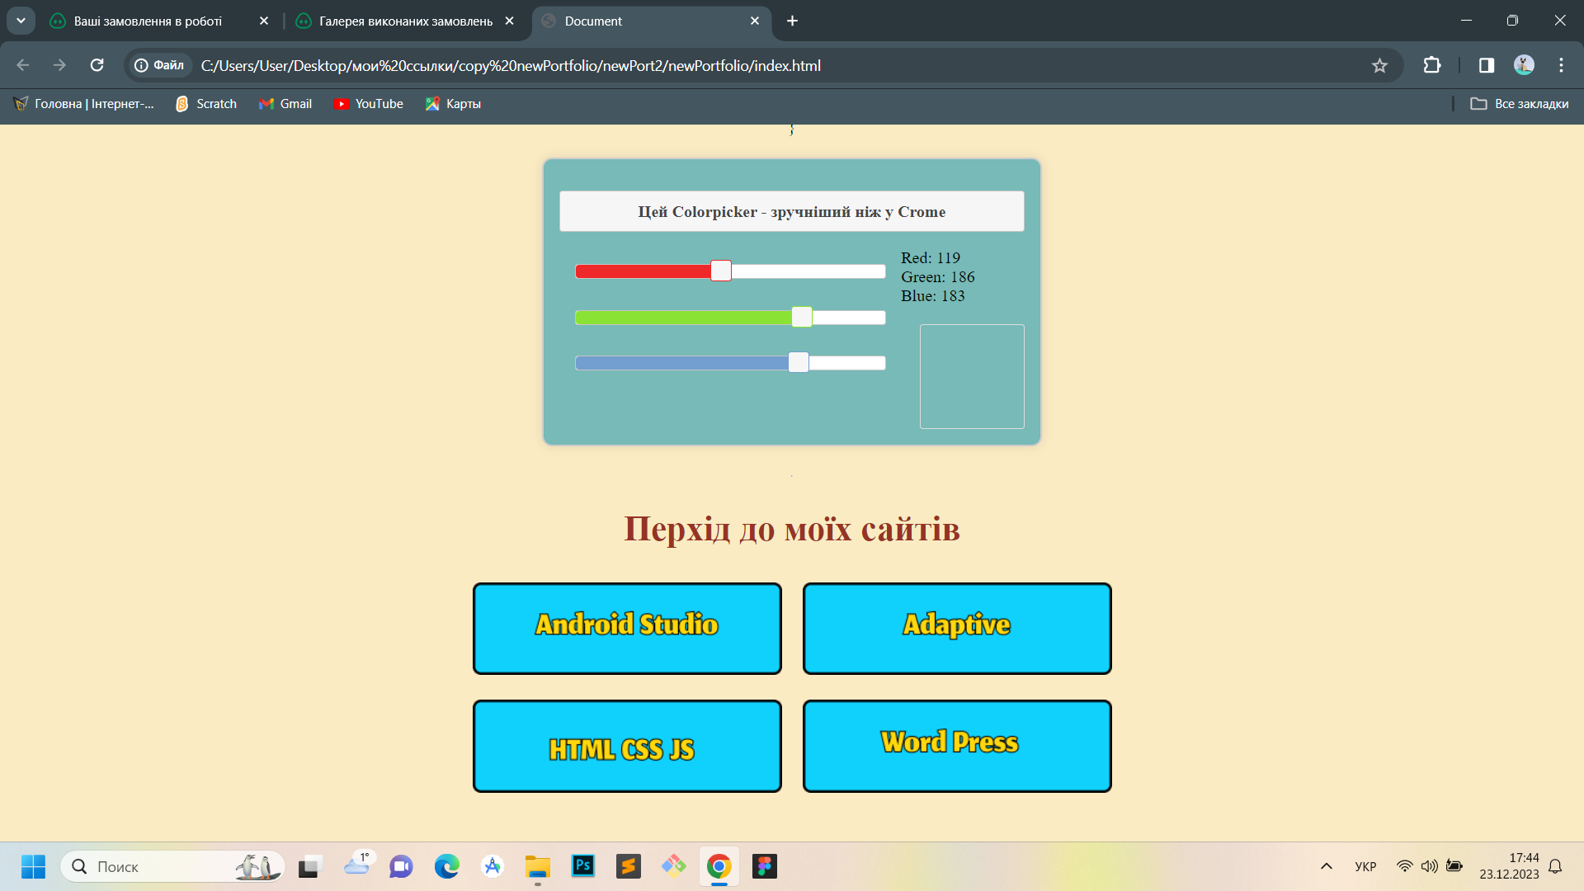Open the YouTube bookmark
The width and height of the screenshot is (1584, 891).
[x=369, y=104]
